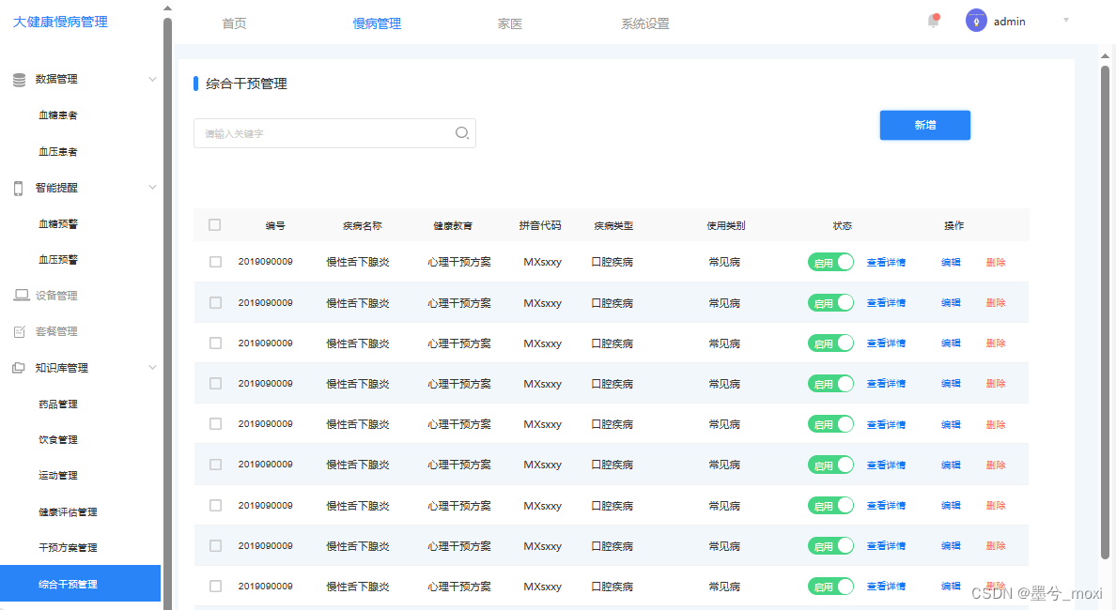The height and width of the screenshot is (610, 1116).
Task: Click the blue 新增 button
Action: tap(924, 125)
